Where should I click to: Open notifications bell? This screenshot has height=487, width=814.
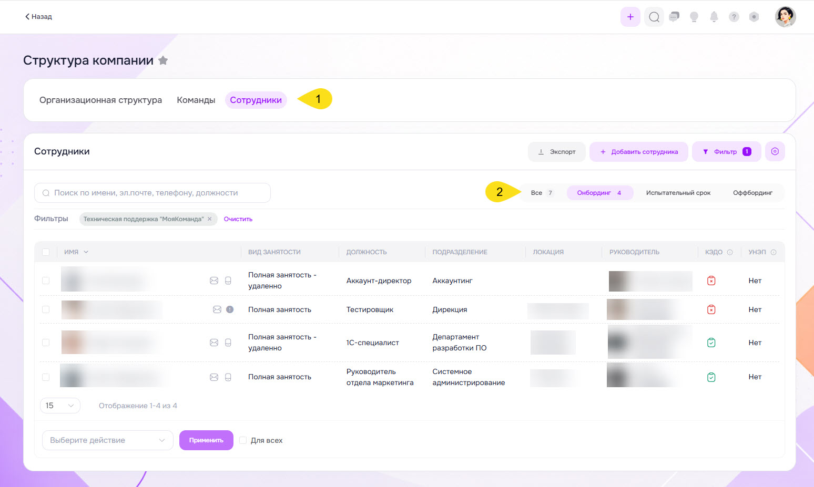coord(714,17)
